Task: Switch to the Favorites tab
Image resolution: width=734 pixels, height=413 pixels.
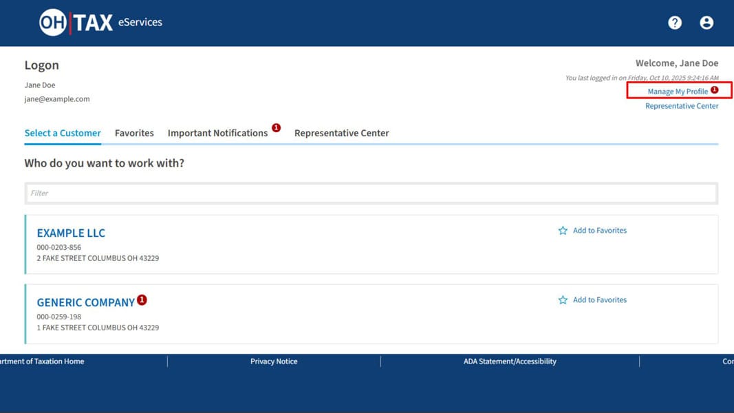Action: [134, 133]
